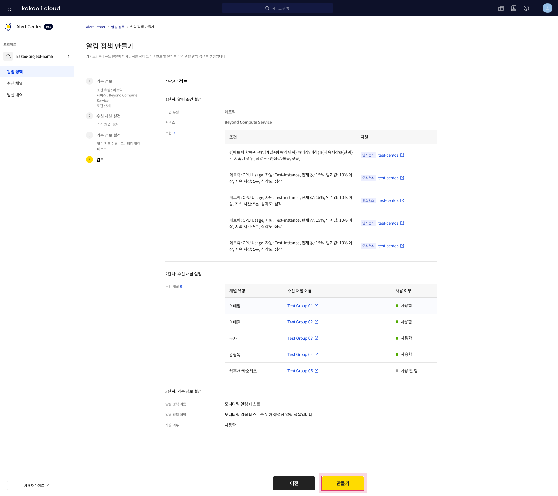The width and height of the screenshot is (558, 496).
Task: Click the Alert Center bell icon
Action: (8, 27)
